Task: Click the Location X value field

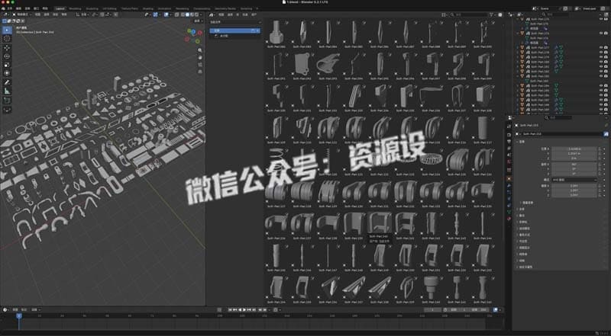Action: click(574, 149)
